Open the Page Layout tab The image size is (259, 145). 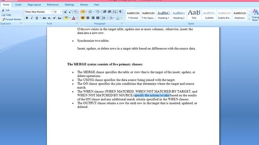34,5
